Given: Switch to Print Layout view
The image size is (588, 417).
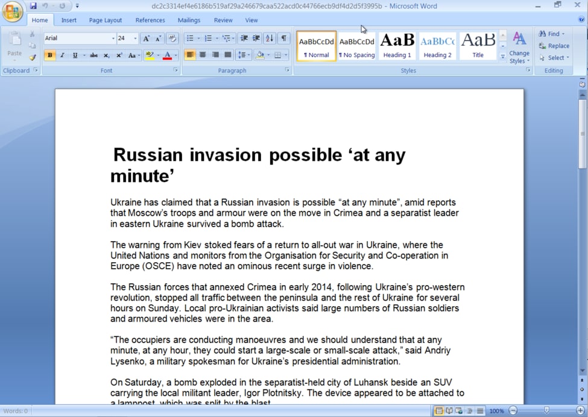Looking at the screenshot, I should tap(439, 411).
